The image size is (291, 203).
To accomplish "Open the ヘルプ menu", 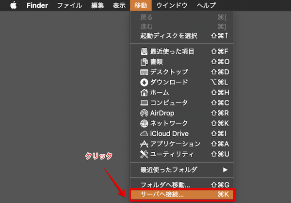I will (x=206, y=5).
